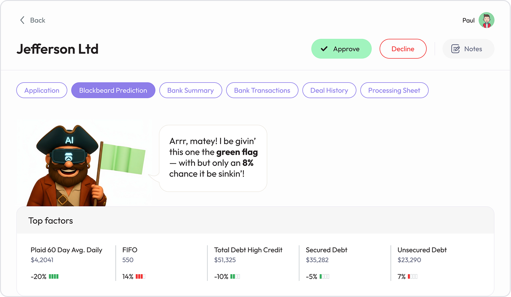Open the Processing Sheet tab

pos(394,90)
